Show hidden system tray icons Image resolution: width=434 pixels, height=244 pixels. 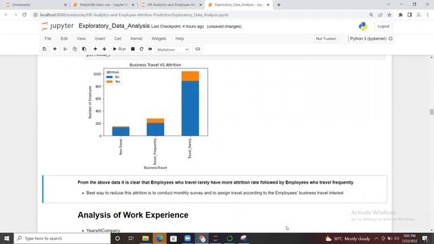click(376, 238)
